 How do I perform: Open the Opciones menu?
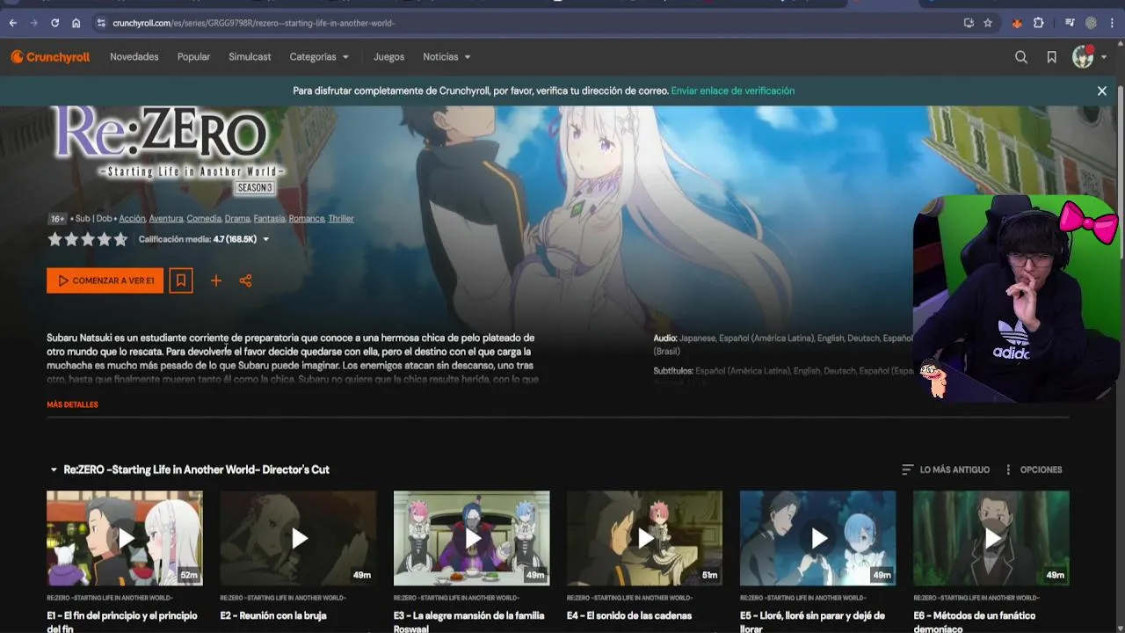click(1034, 469)
